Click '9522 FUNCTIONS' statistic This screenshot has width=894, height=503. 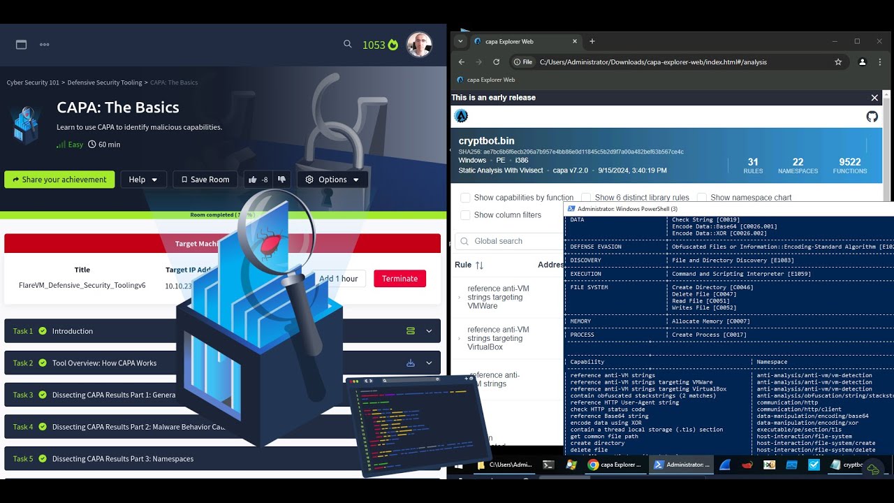click(850, 166)
